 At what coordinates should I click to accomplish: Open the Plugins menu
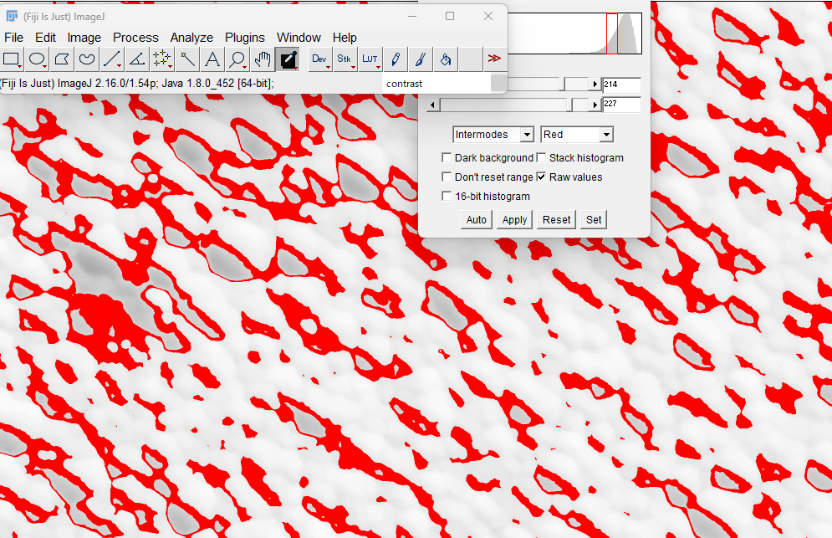click(244, 38)
